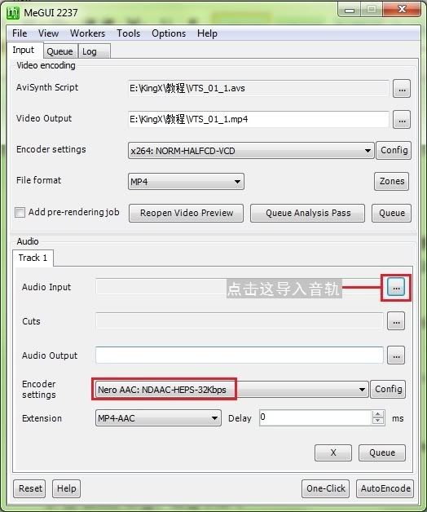The width and height of the screenshot is (427, 512).
Task: Expand the Nero AAC encoder settings dropdown
Action: pos(362,389)
